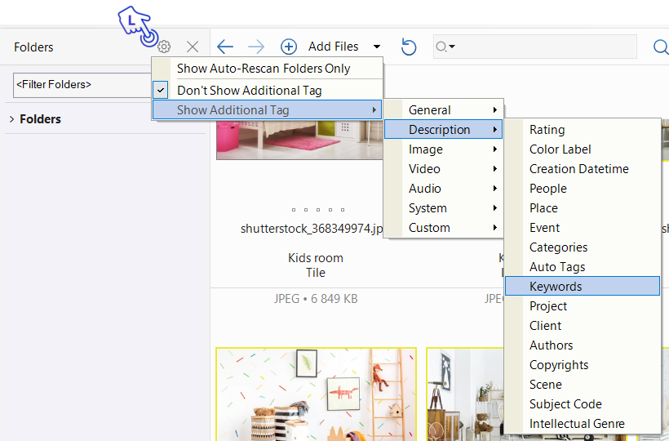
Task: Select the kids room thumbnail with fox poster
Action: coord(316,394)
